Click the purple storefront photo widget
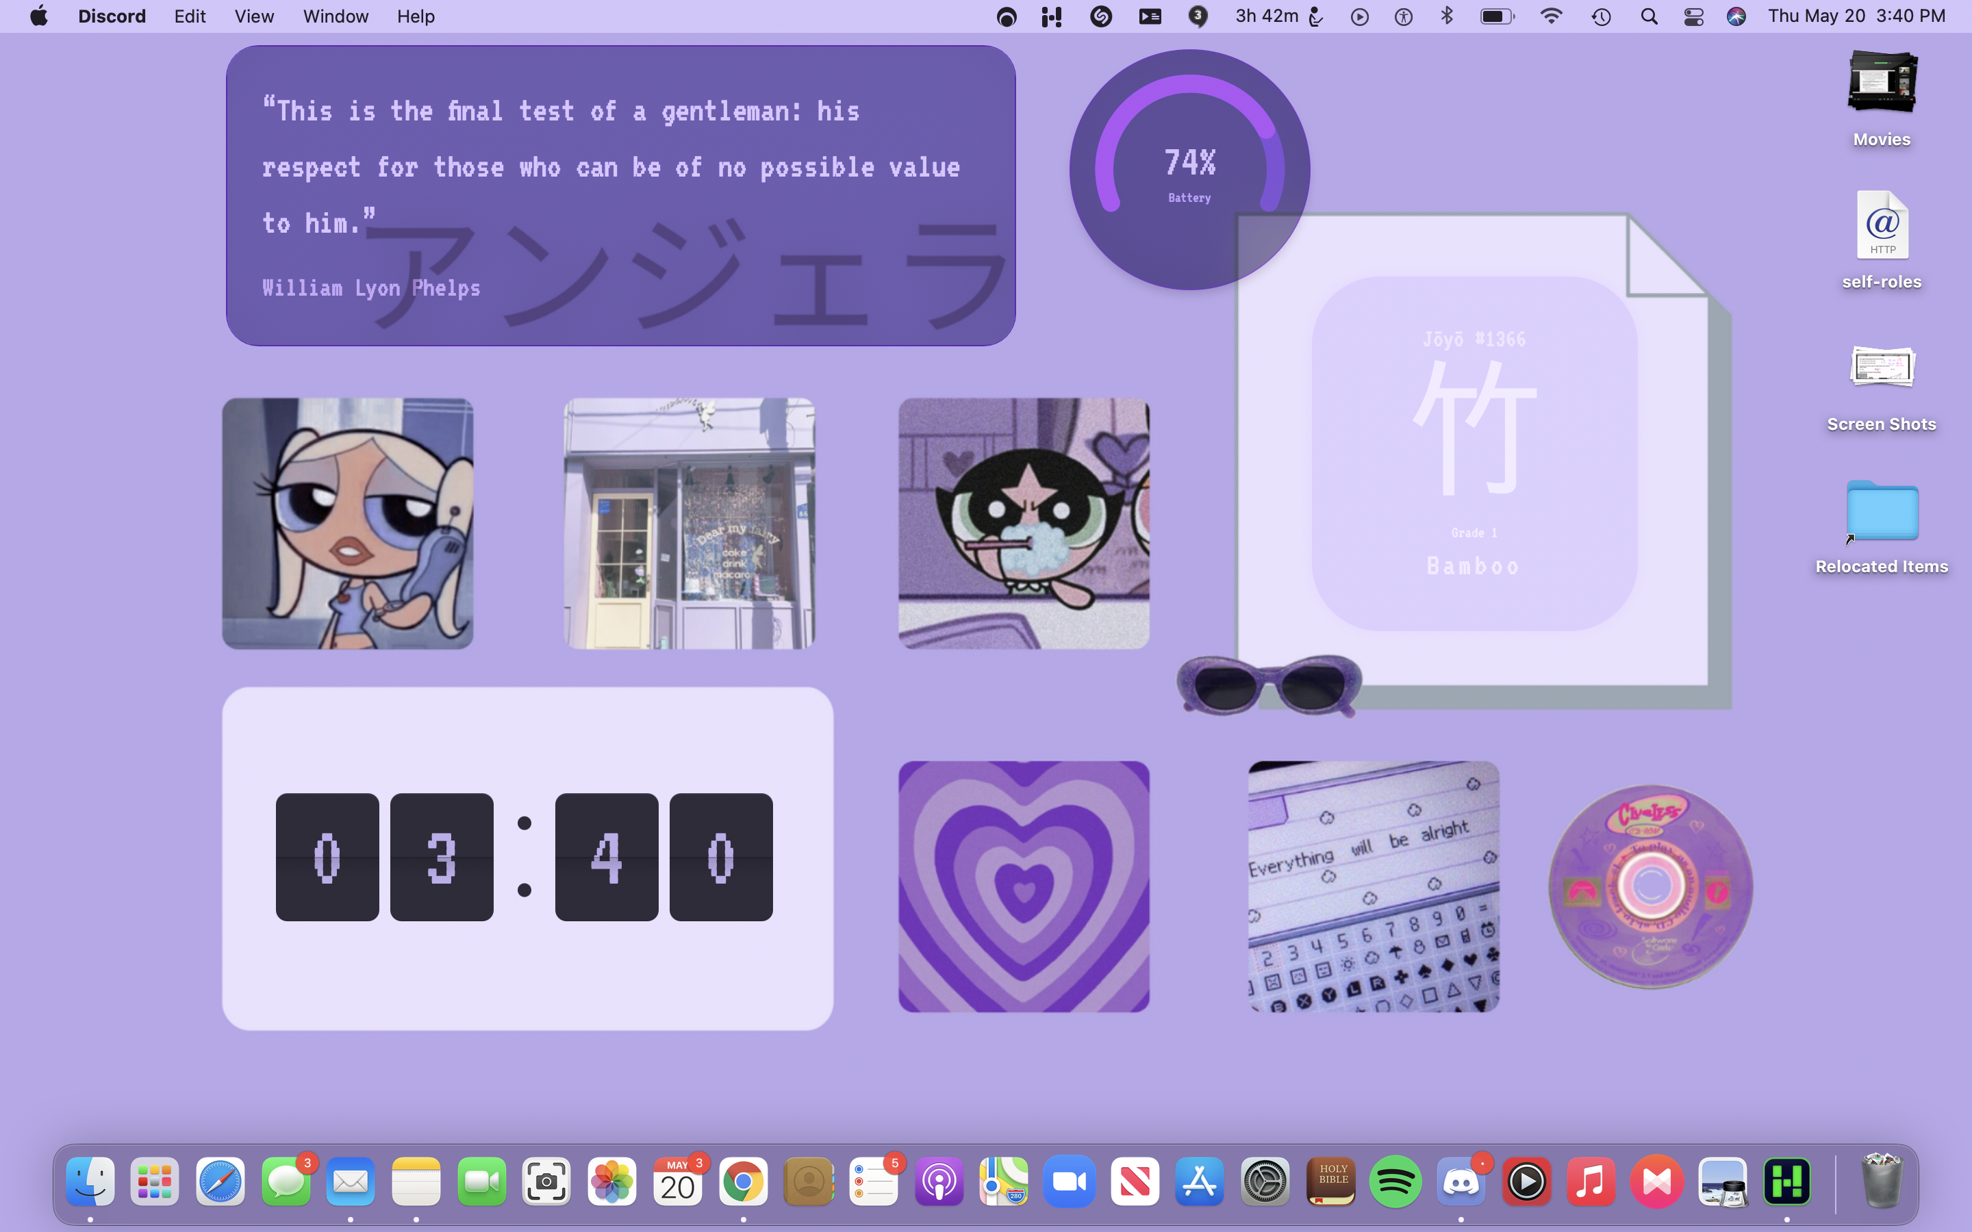 (x=689, y=523)
